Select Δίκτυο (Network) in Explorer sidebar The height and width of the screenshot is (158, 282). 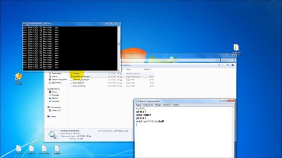53,116
